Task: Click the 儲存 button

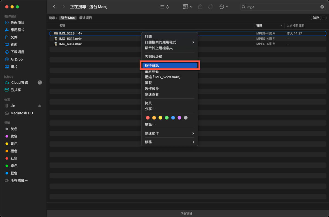Action: [x=316, y=18]
